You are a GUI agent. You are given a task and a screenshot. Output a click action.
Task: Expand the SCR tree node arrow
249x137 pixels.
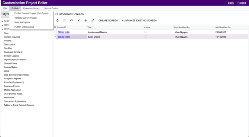click(x=2, y=21)
